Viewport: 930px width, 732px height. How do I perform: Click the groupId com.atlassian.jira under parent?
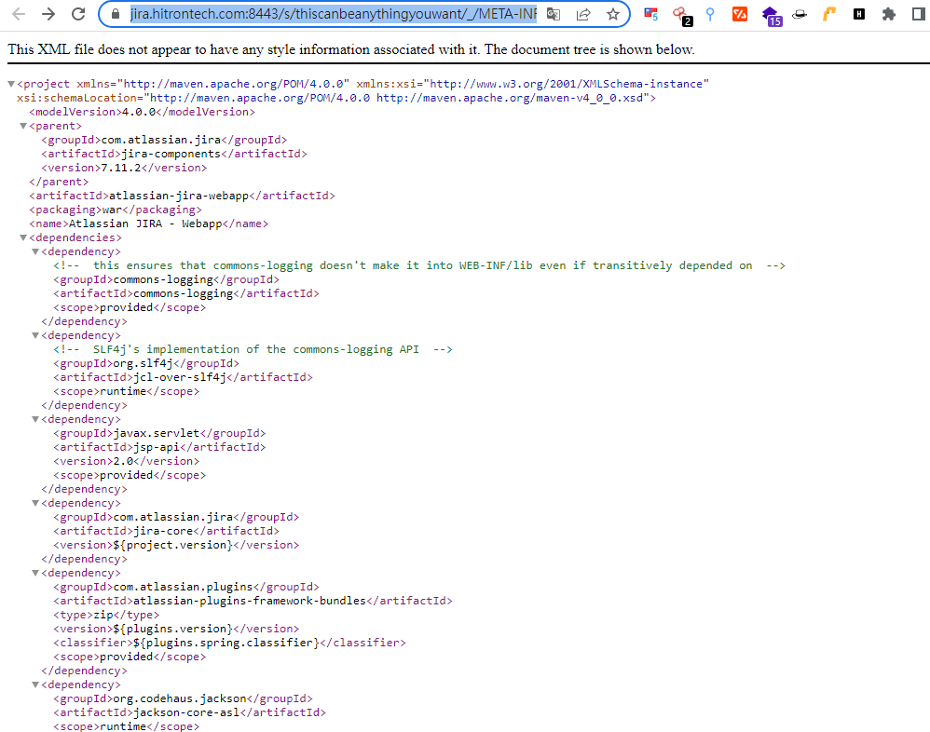coord(164,140)
